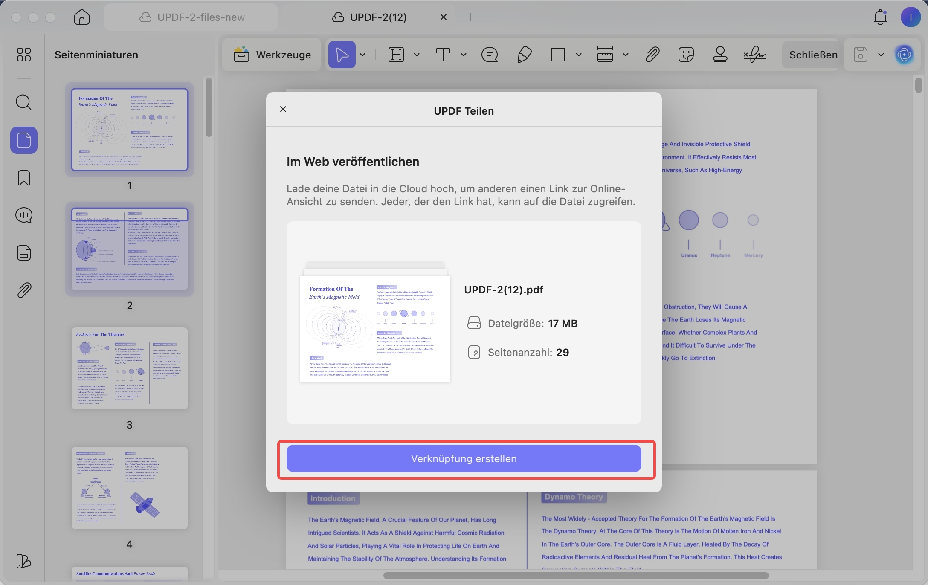
Task: Select the attach file paperclip tool
Action: tap(652, 55)
